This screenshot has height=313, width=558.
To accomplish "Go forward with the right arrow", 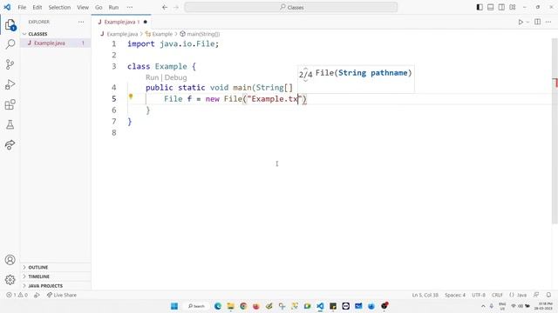I will point(176,7).
